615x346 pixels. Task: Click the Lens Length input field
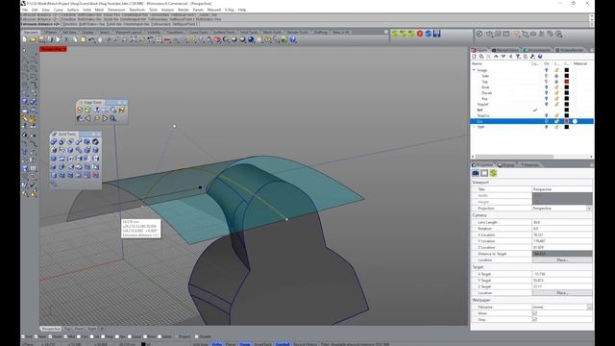pyautogui.click(x=562, y=222)
